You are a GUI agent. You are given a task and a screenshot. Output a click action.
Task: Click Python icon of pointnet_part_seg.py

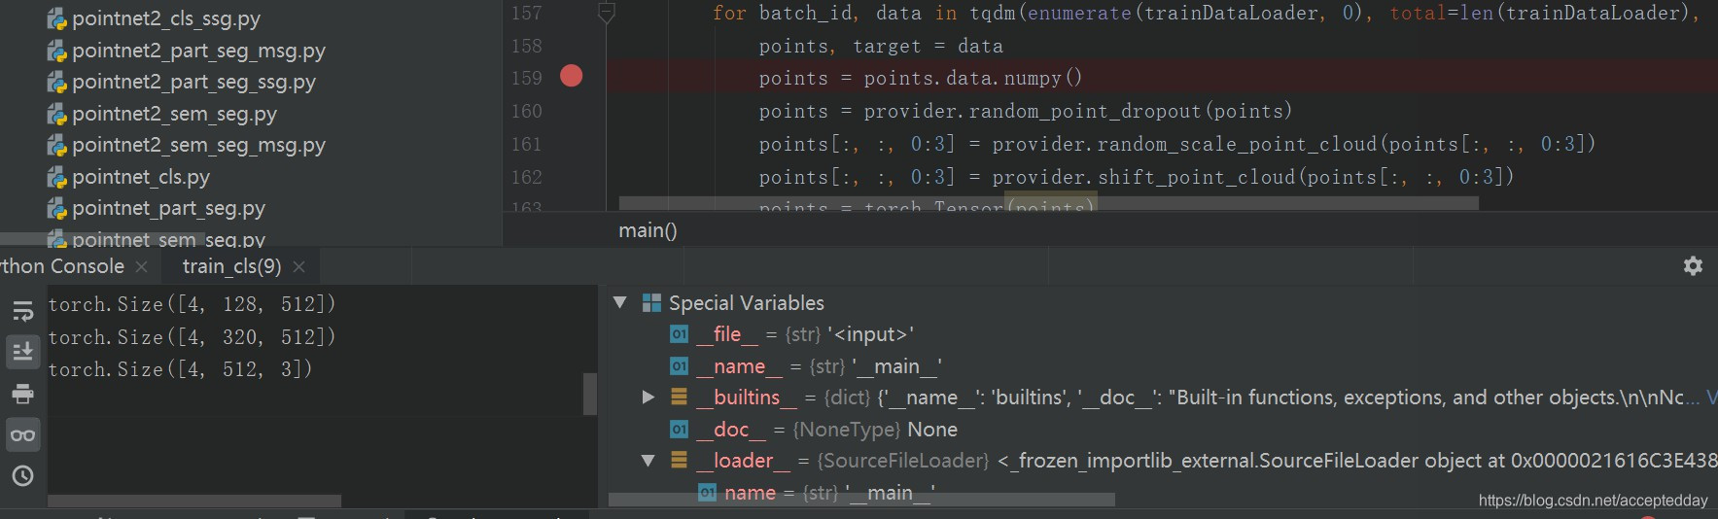[56, 208]
